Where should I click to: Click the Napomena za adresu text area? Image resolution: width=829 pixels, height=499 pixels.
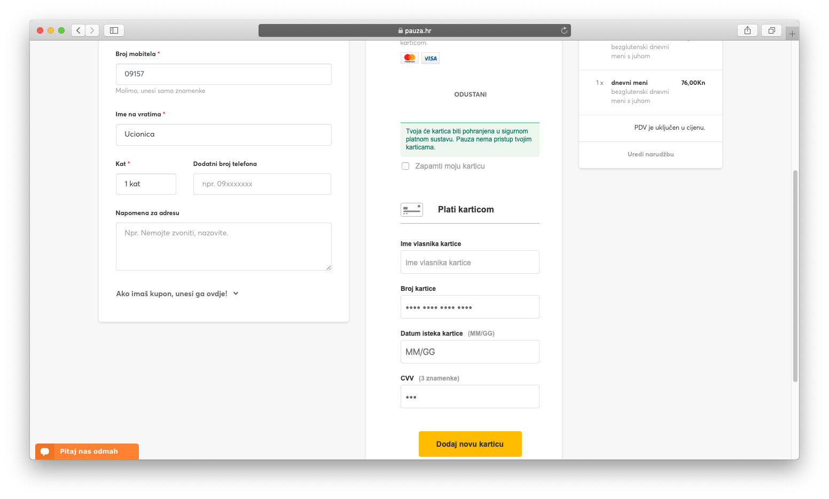click(x=223, y=247)
